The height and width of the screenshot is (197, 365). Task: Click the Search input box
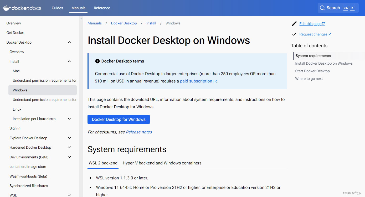click(x=338, y=8)
